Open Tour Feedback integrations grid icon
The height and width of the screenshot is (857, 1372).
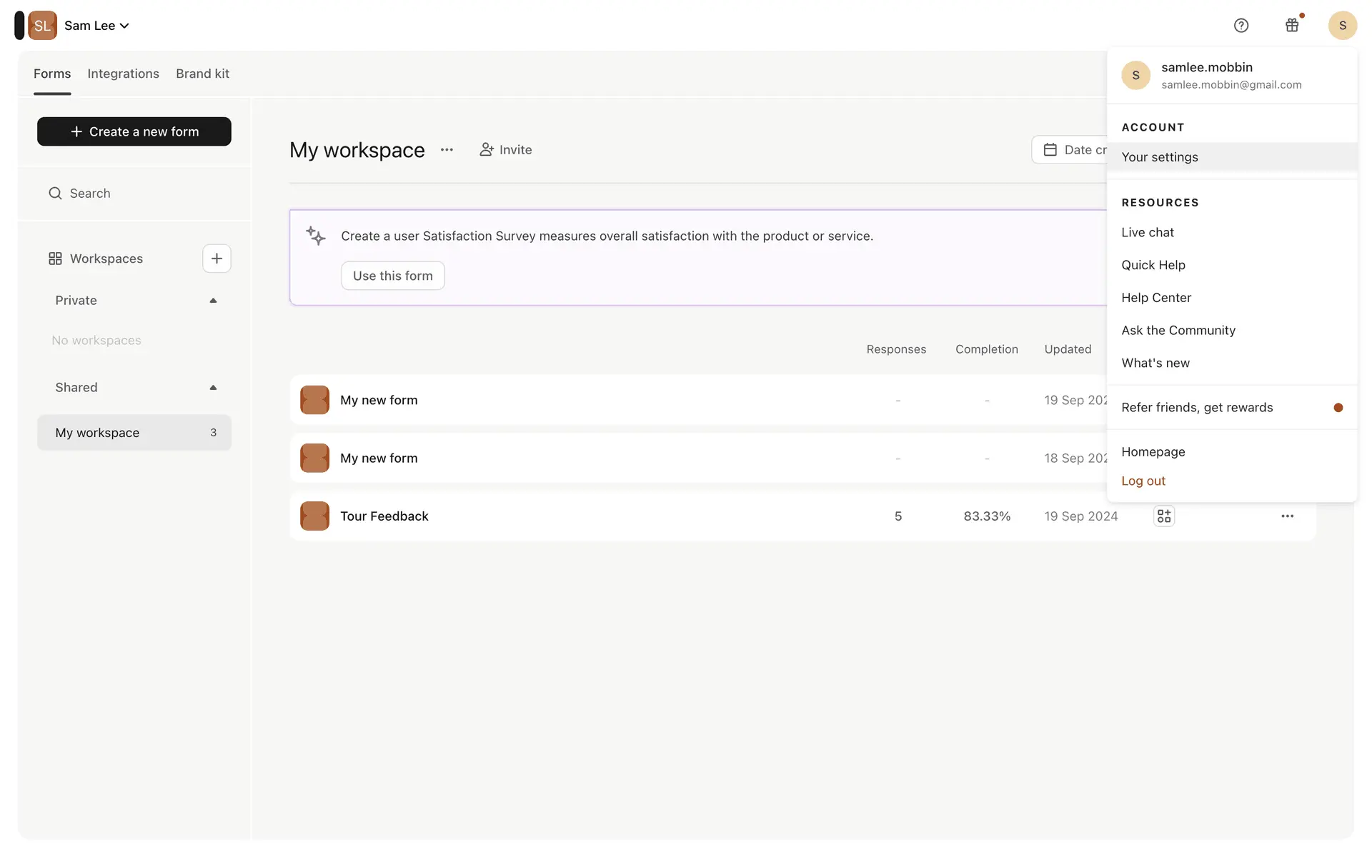click(1164, 516)
